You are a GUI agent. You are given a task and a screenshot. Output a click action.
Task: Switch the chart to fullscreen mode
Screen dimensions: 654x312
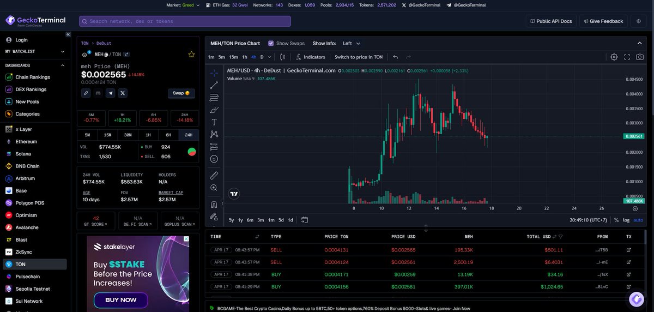coord(627,57)
